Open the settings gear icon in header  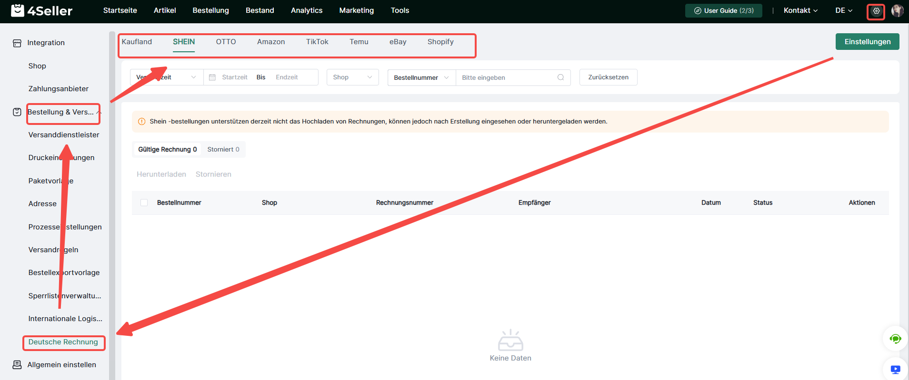pos(876,10)
